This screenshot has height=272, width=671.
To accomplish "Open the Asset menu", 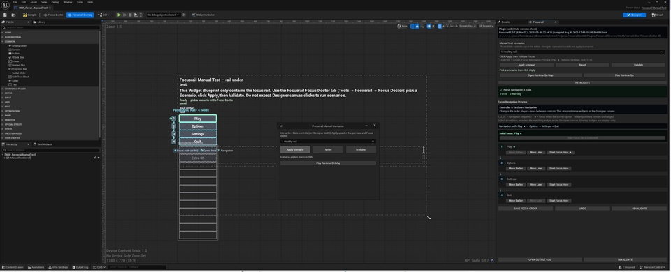I will pos(34,2).
